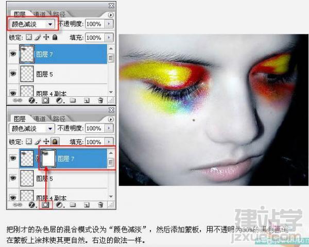Hide 图层 7 in upper panel
The image size is (309, 247).
point(13,54)
